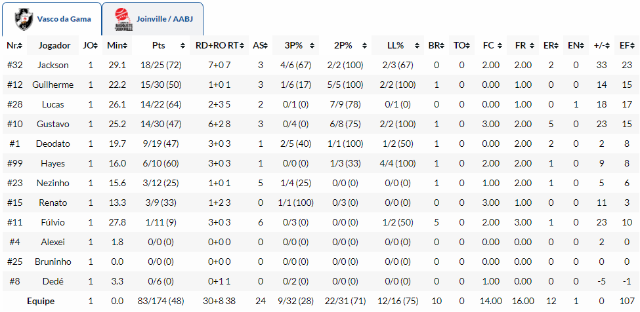Click the Equipe totals row label
Screen dimensions: 640x312
41,301
